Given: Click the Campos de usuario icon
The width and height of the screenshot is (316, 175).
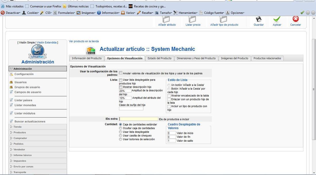Looking at the screenshot, I should [x=11, y=92].
